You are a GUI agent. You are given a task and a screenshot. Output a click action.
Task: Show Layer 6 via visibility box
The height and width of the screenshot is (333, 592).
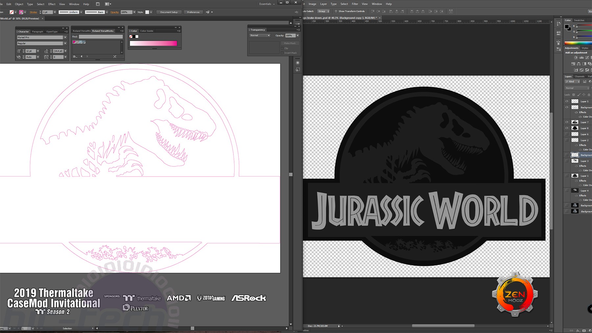pyautogui.click(x=567, y=134)
